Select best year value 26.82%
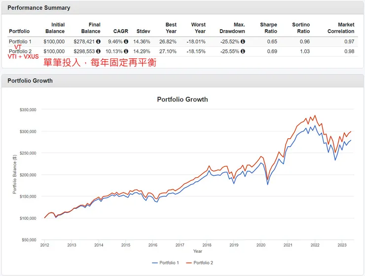Image resolution: width=365 pixels, height=276 pixels. tap(168, 41)
